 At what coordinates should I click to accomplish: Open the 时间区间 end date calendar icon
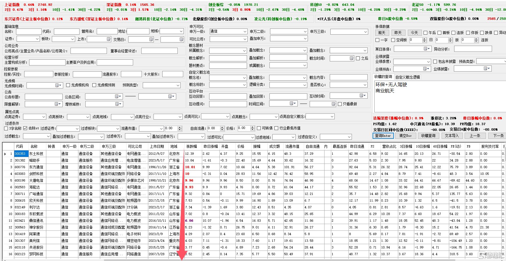click(334, 104)
